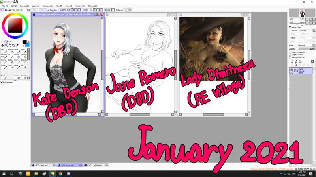Enable Preserve Opacity checkbox
This screenshot has width=316, height=177.
click(x=290, y=52)
